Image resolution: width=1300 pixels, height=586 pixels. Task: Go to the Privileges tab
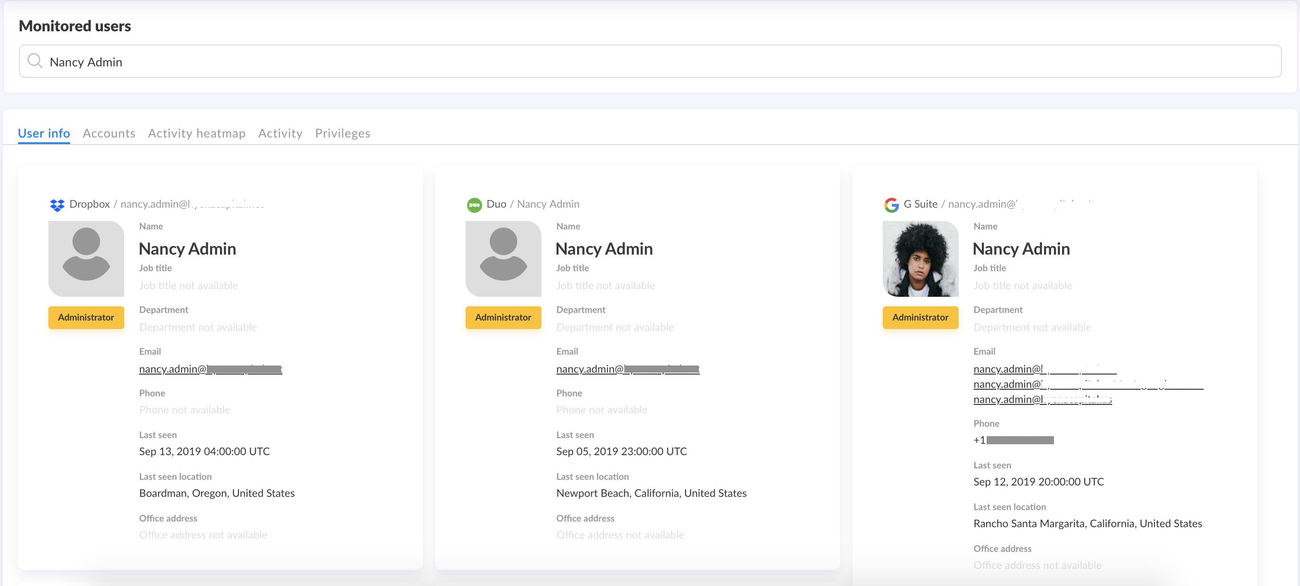343,133
